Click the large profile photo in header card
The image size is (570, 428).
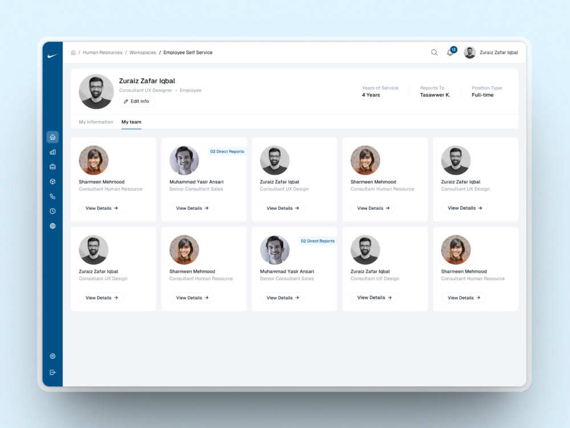pos(96,92)
